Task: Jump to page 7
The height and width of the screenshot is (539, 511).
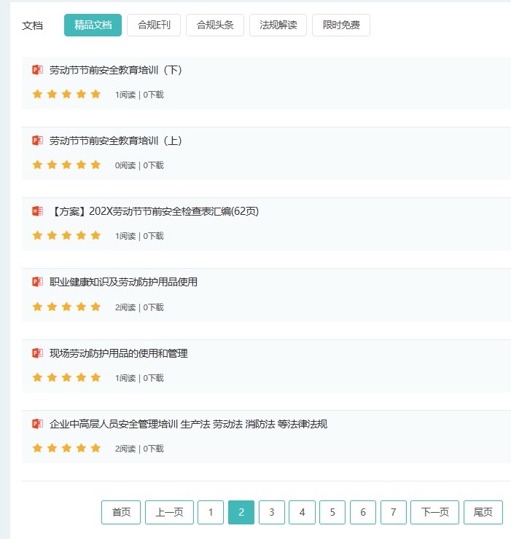Action: point(394,512)
